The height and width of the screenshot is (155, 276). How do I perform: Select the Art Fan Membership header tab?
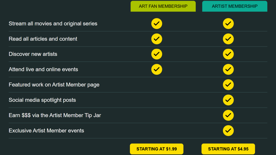[163, 6]
